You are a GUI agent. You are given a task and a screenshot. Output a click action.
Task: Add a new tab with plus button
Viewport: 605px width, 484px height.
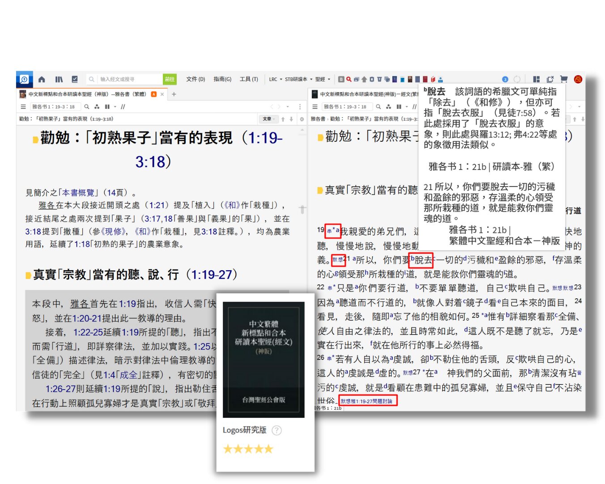174,94
